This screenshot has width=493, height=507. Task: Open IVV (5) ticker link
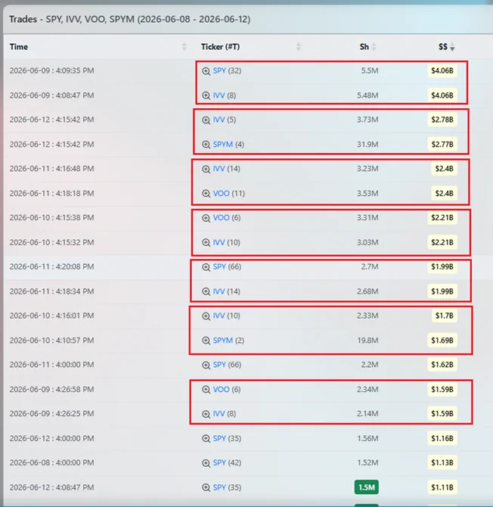(x=219, y=120)
